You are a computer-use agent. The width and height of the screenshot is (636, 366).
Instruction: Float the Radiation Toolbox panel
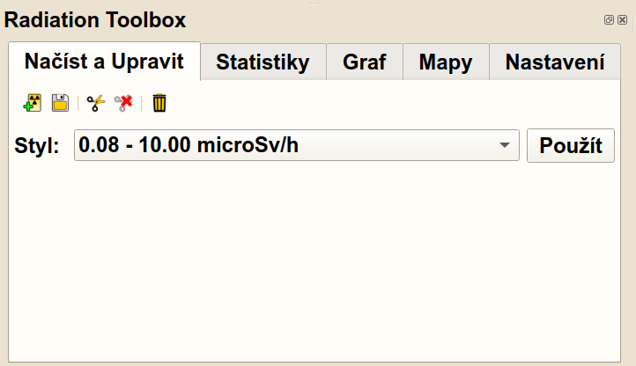tap(609, 19)
